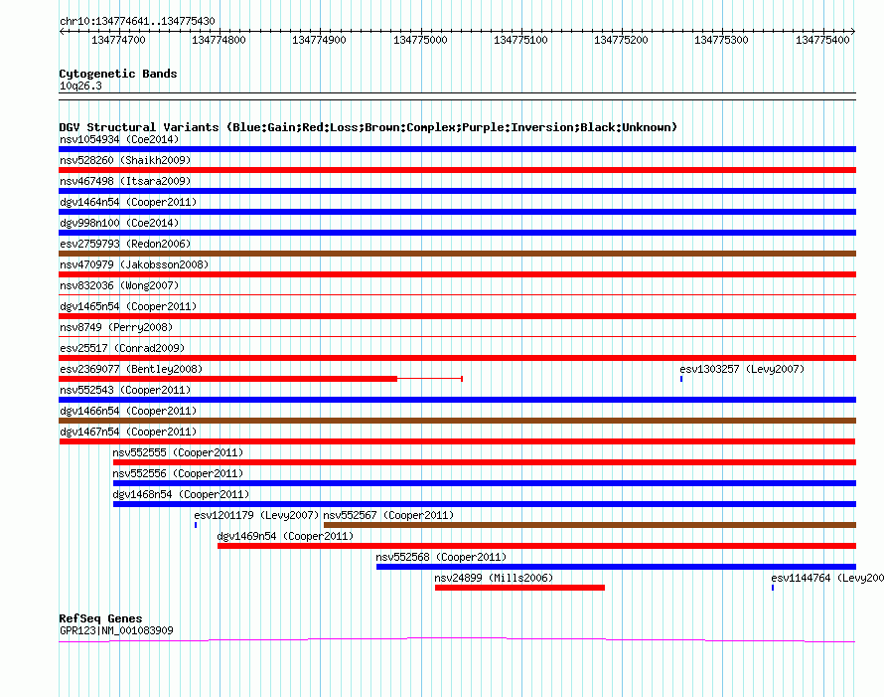Open the nsv552567 (Cooper2011) label
Image resolution: width=884 pixels, height=697 pixels.
coord(388,515)
